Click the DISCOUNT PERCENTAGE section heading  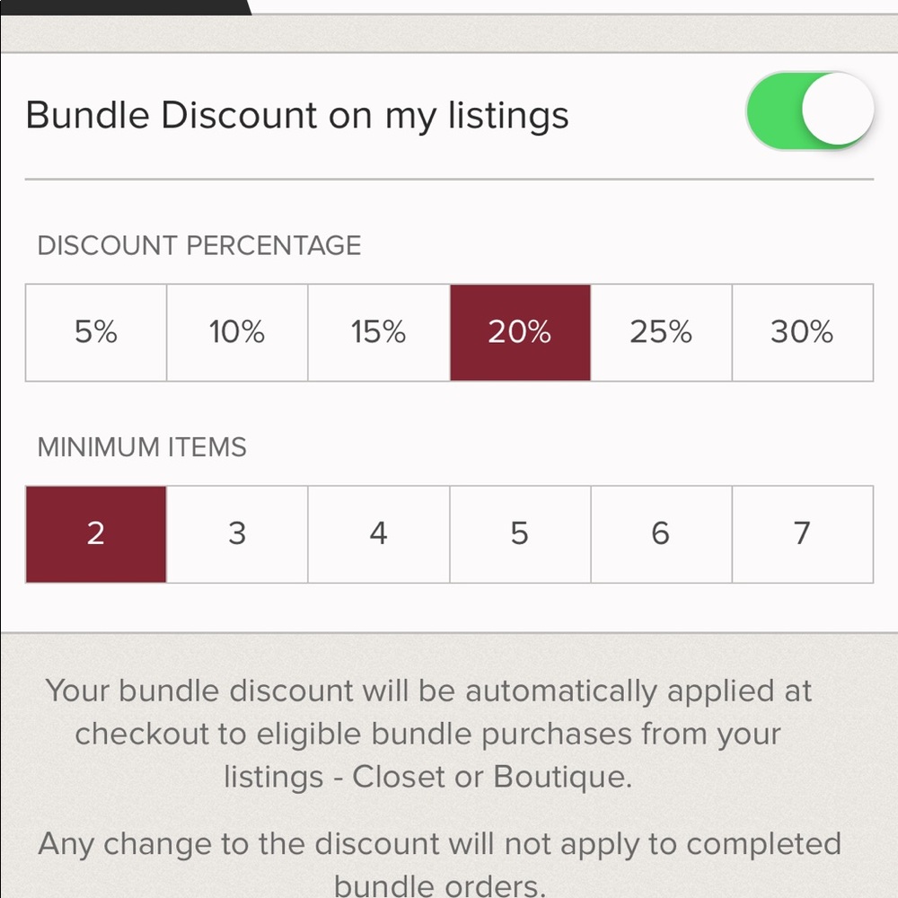198,245
